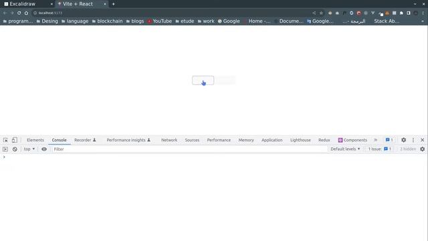
Task: Click the red circular extension icon
Action: (358, 13)
